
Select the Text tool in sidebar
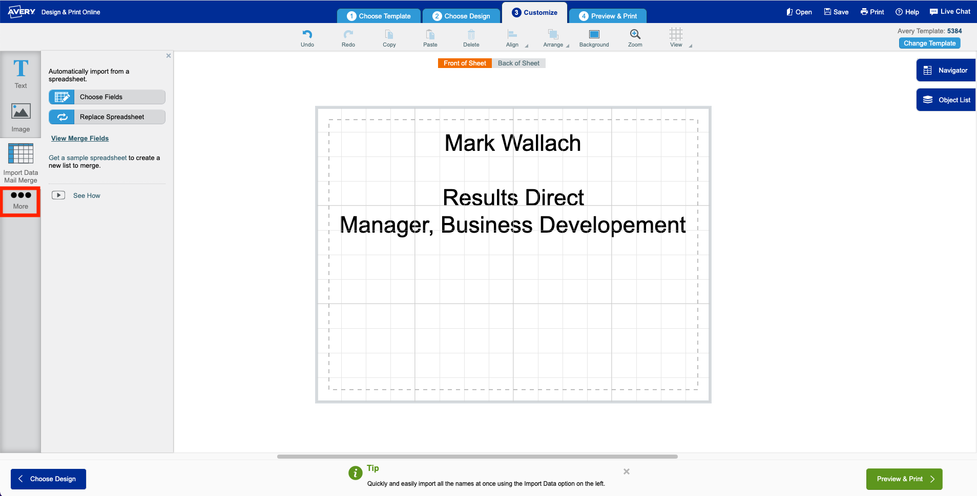pos(20,74)
